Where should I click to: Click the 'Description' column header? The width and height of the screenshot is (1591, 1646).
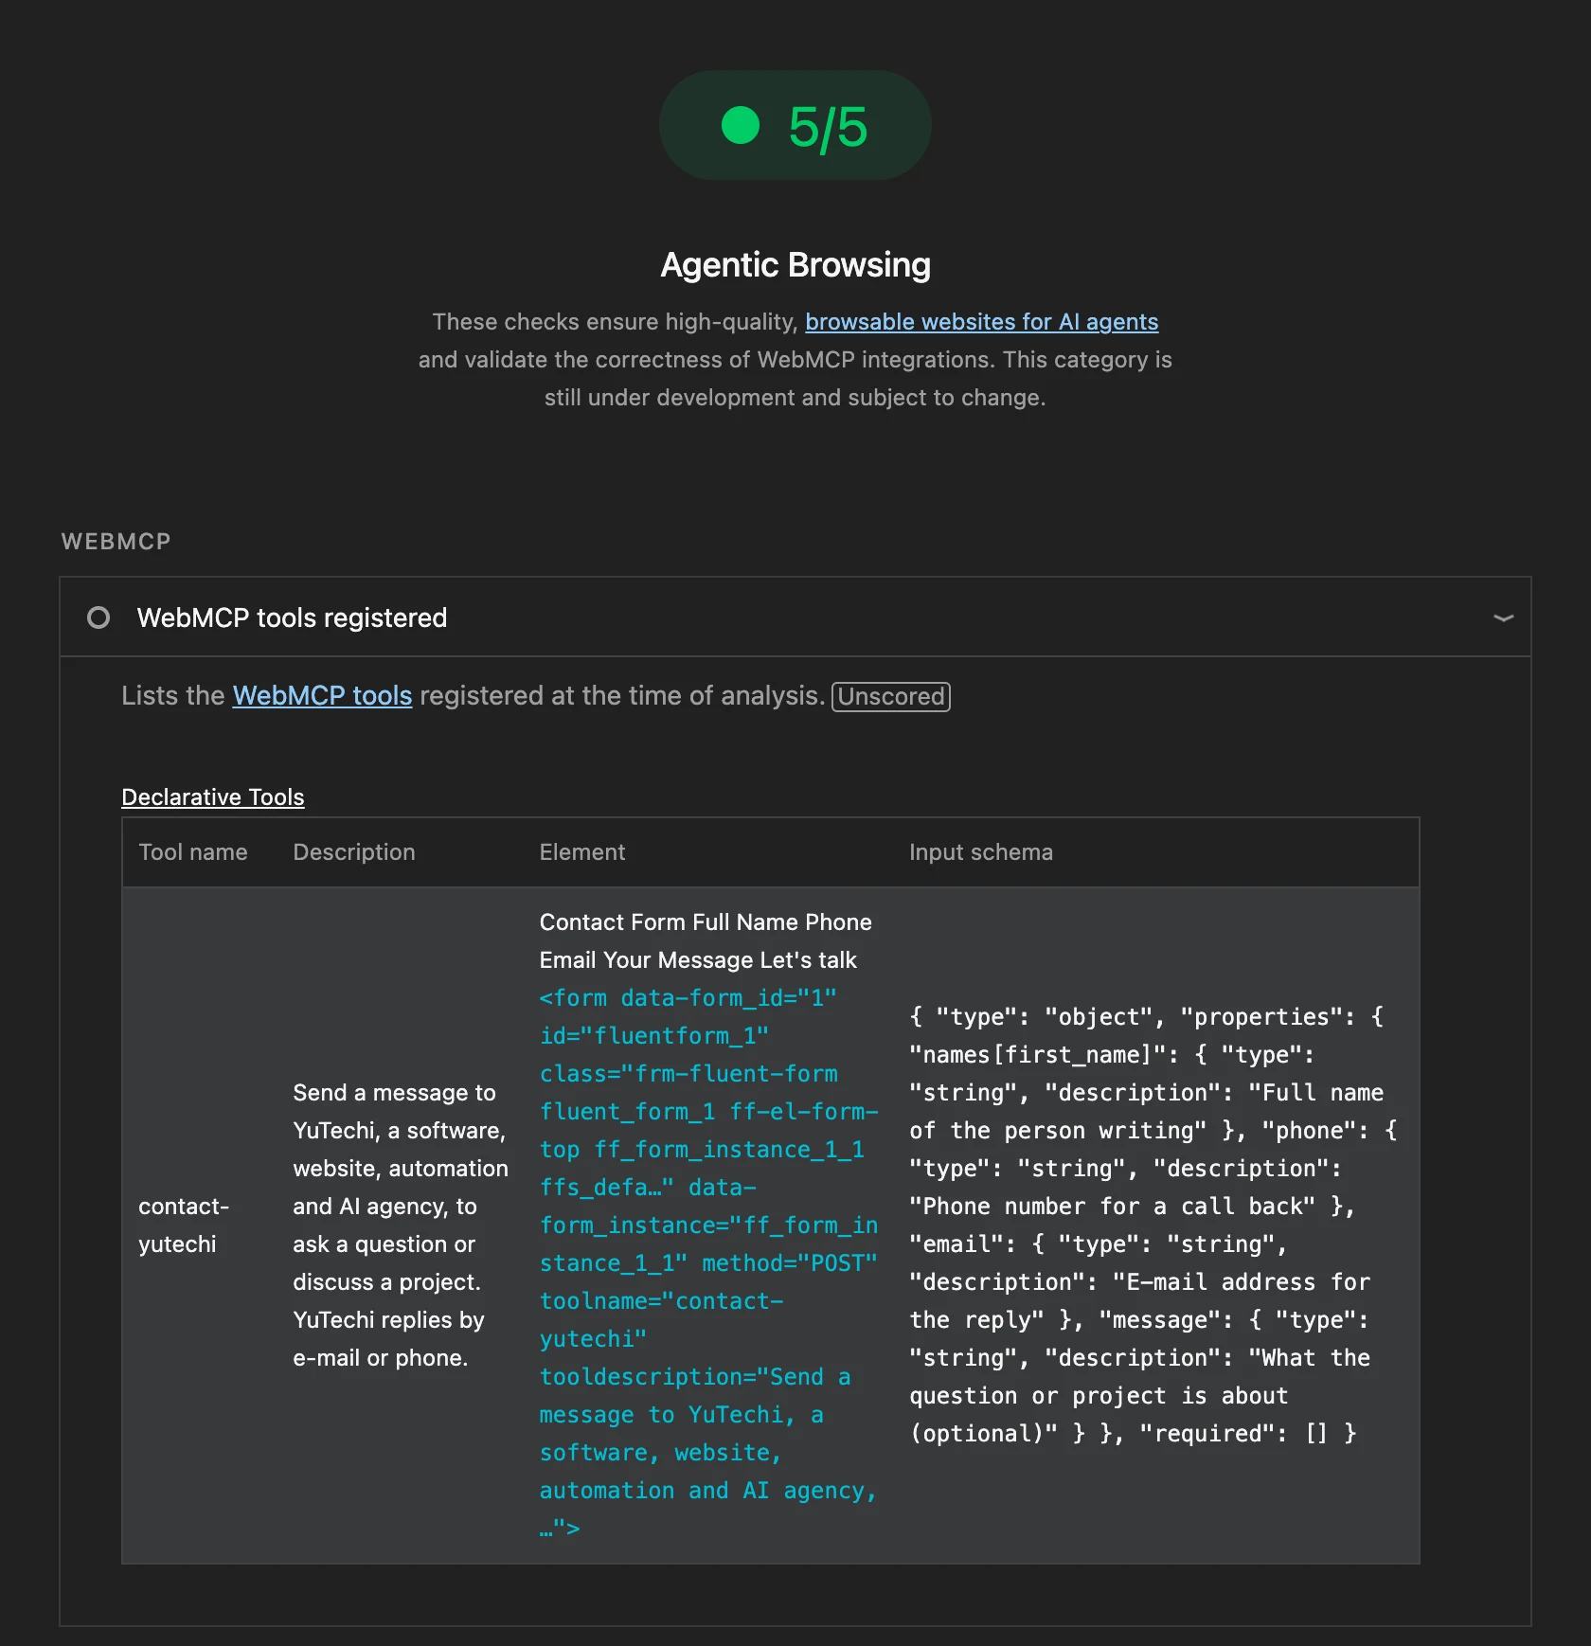354,851
